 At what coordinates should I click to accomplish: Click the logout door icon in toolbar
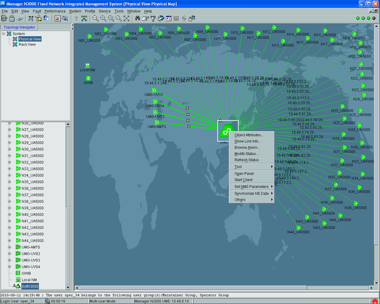[4, 18]
